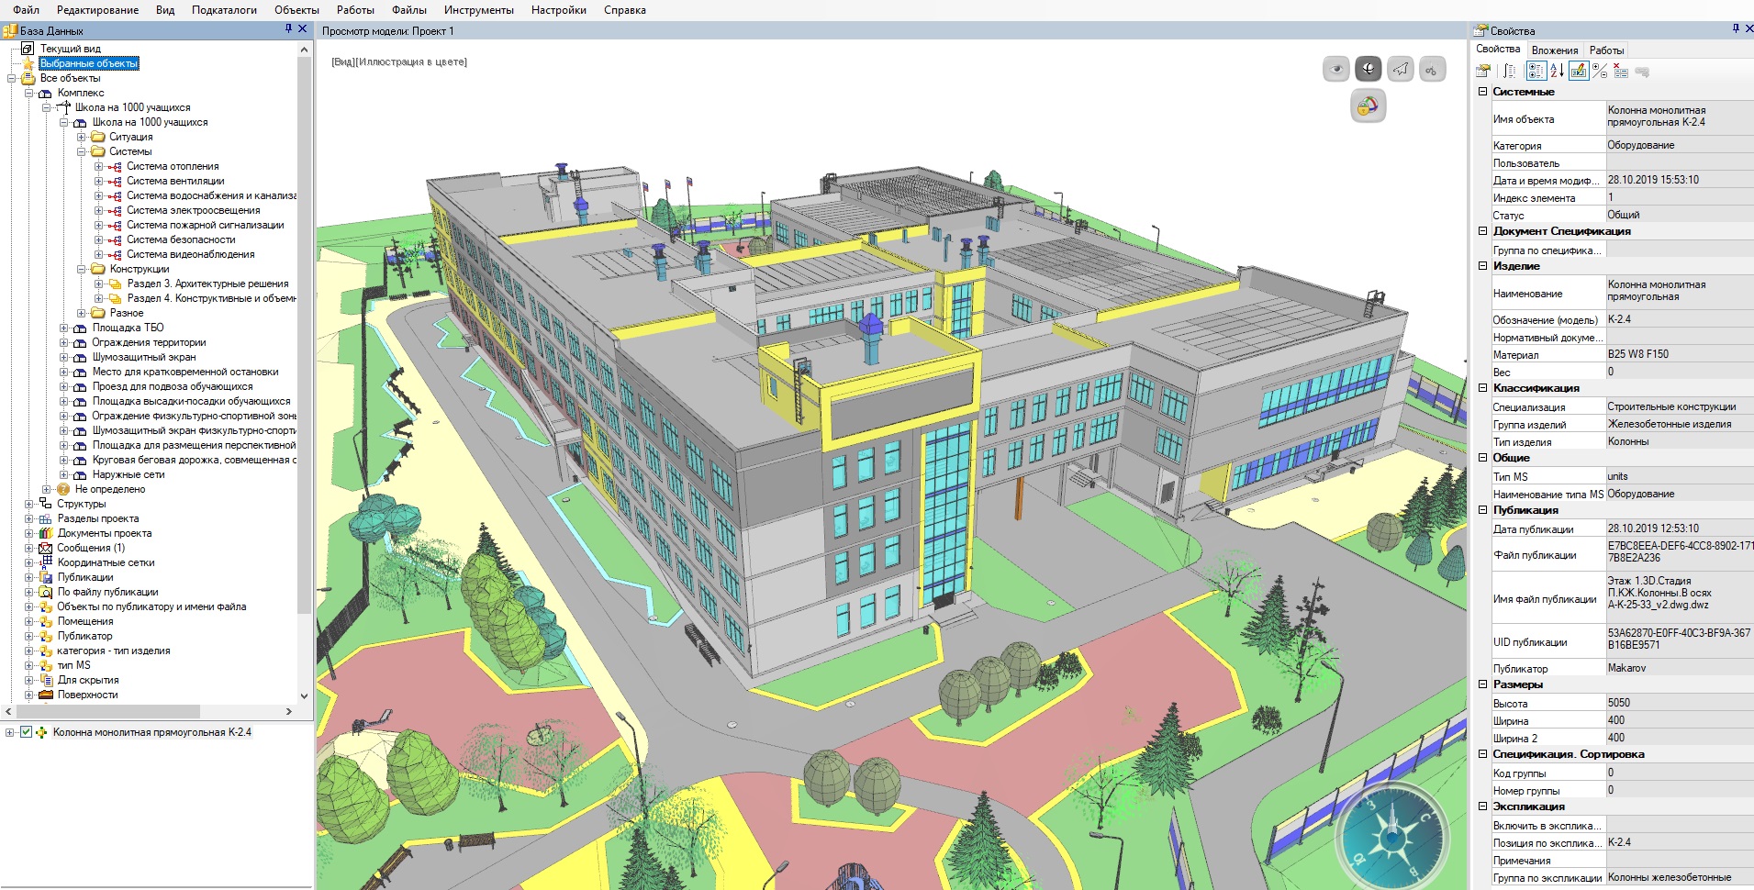Click the Не определено question icon
Screen dimensions: 1754x890
[63, 489]
